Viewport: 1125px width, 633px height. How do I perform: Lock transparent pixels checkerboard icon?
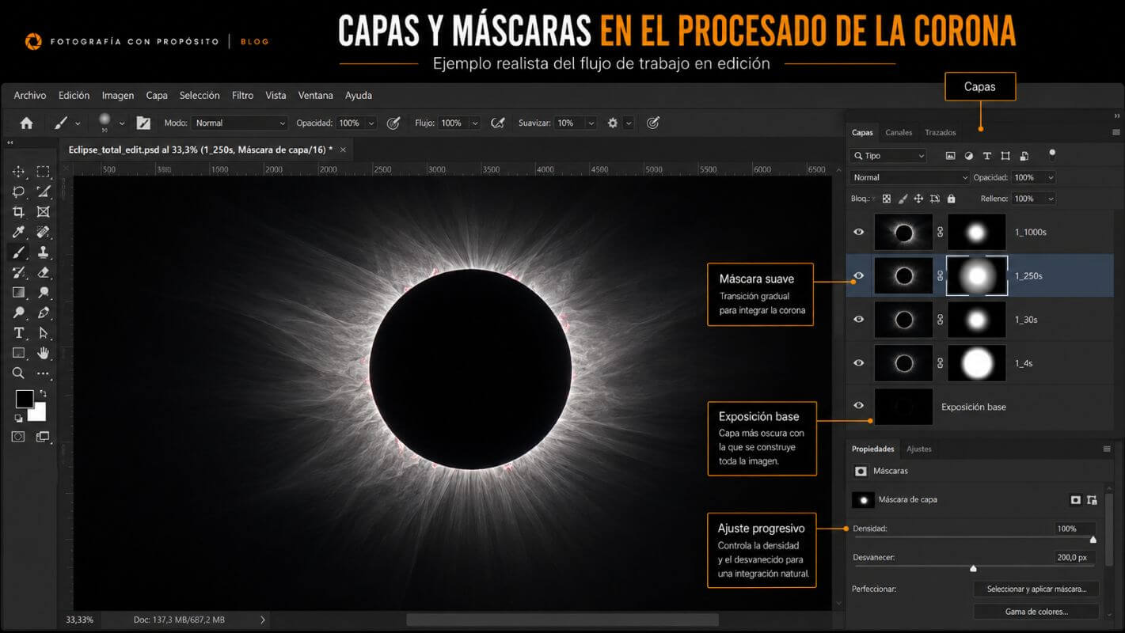pos(887,199)
